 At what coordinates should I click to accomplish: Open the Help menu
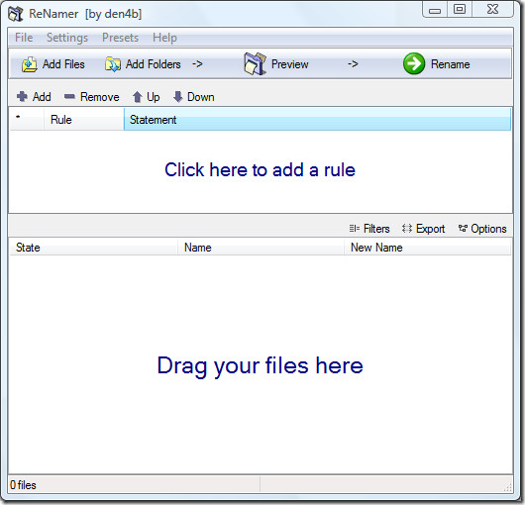(164, 38)
